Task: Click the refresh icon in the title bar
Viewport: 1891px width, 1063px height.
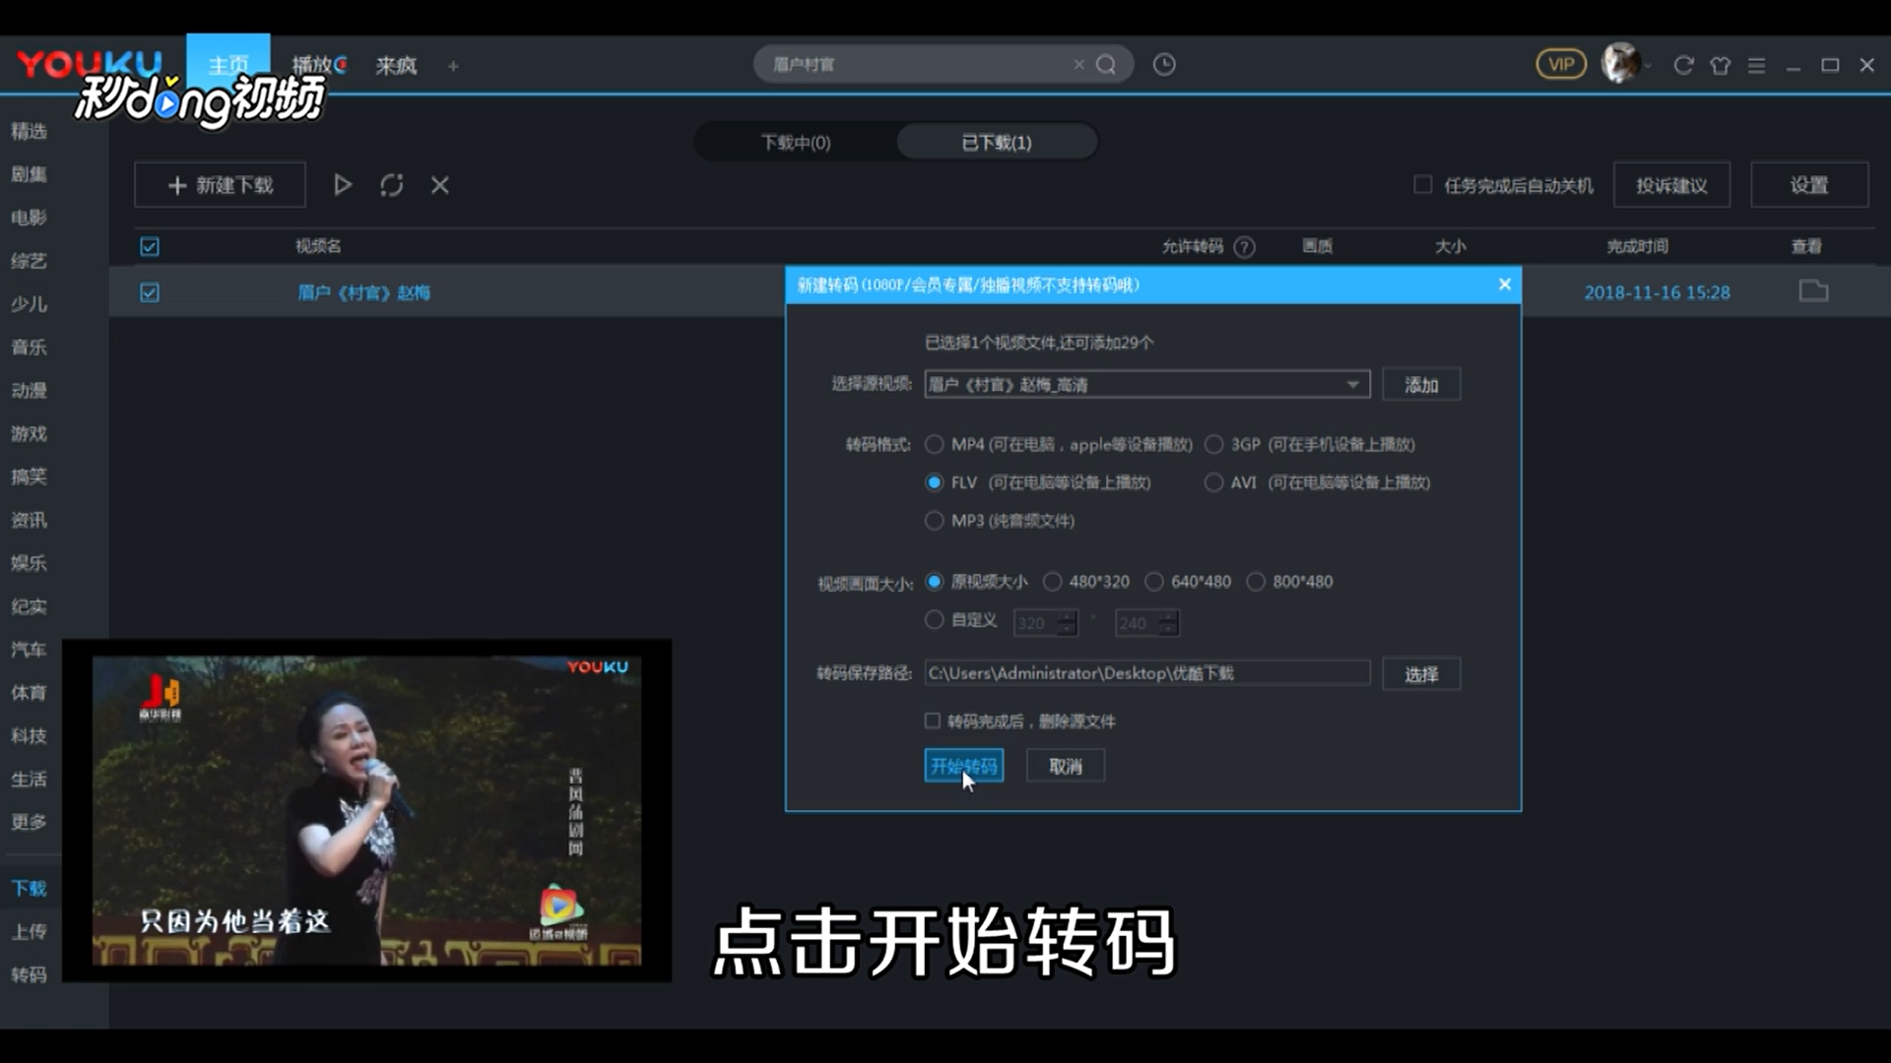Action: [x=1683, y=64]
